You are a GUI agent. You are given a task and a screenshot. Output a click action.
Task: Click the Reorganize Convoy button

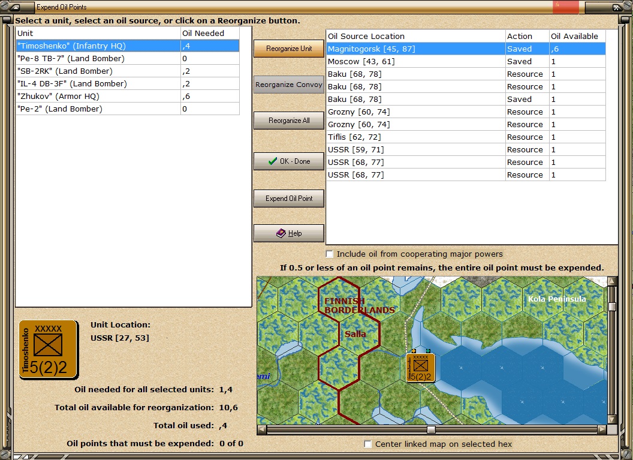(x=289, y=85)
